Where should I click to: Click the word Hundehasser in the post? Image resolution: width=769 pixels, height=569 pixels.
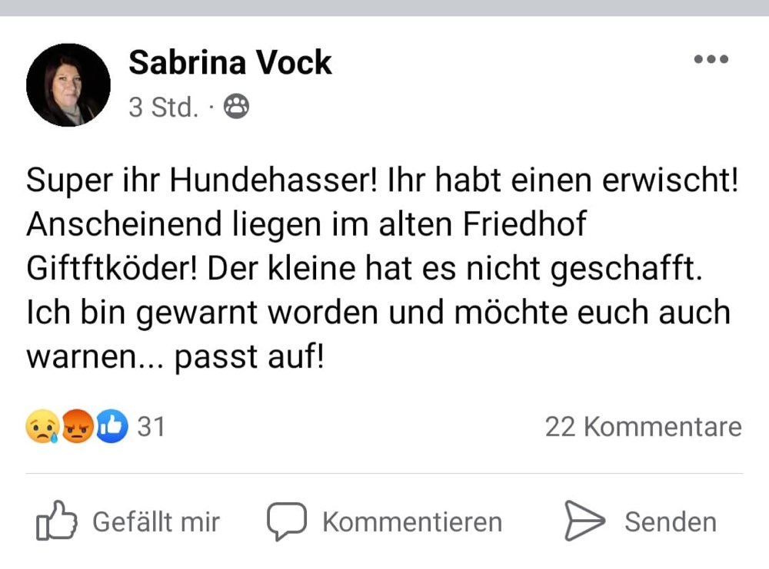click(x=260, y=180)
